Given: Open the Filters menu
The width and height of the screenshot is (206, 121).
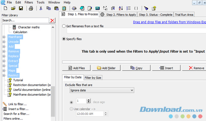Looking at the screenshot, I should click(x=29, y=2).
